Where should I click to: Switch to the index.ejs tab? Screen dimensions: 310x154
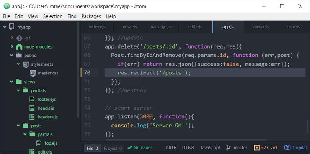[97, 27]
